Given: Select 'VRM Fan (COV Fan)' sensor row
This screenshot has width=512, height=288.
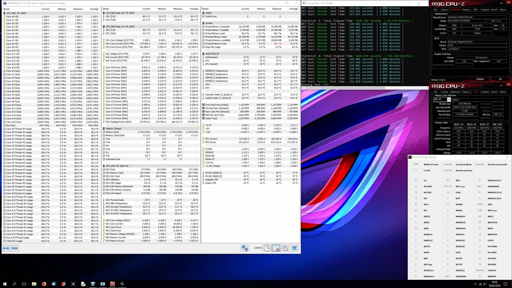Looking at the screenshot, I should (251, 115).
